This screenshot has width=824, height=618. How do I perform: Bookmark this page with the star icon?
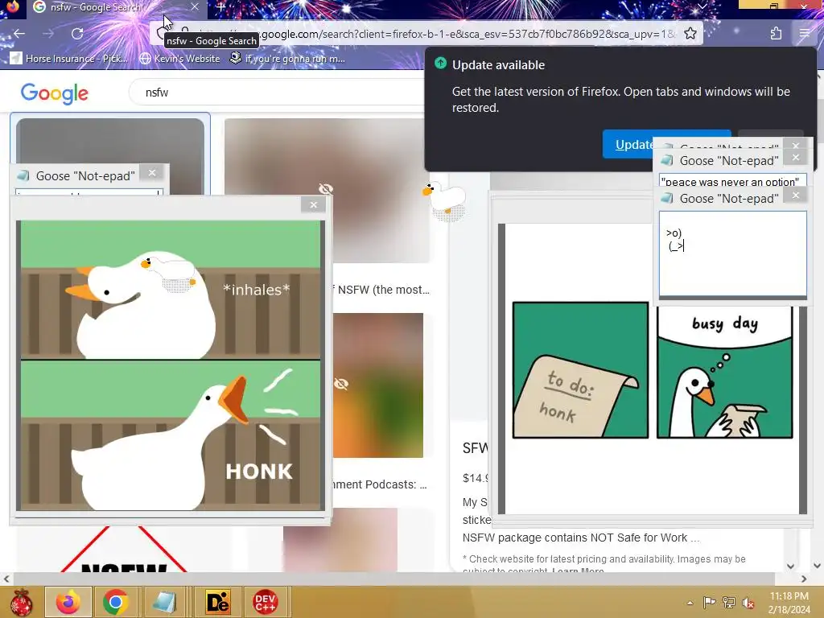[x=690, y=34]
